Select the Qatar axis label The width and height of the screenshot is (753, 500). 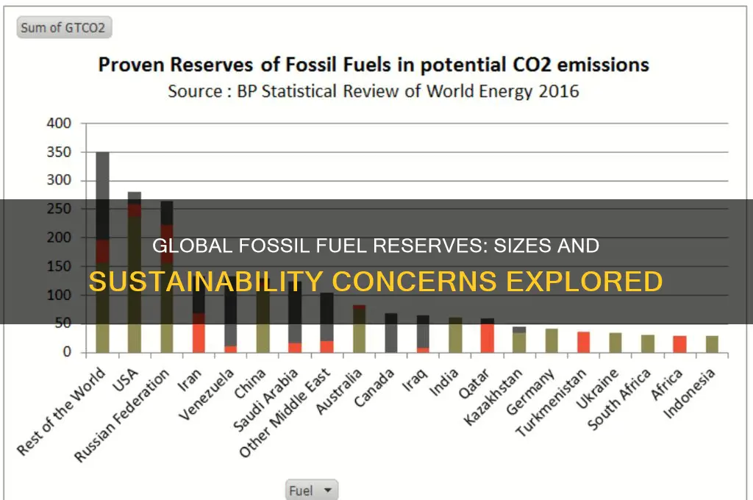(474, 383)
